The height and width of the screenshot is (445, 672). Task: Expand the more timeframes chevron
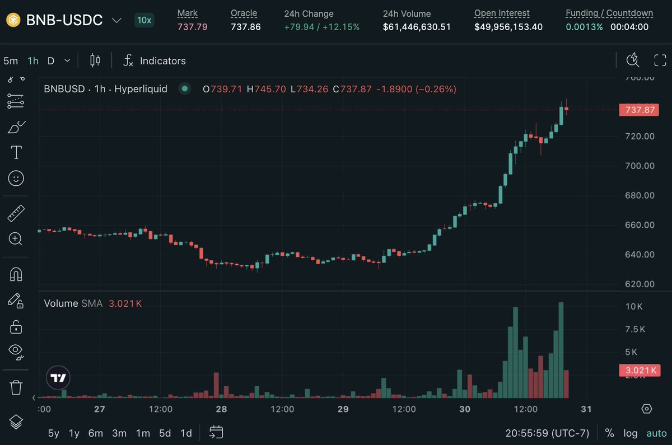(67, 60)
